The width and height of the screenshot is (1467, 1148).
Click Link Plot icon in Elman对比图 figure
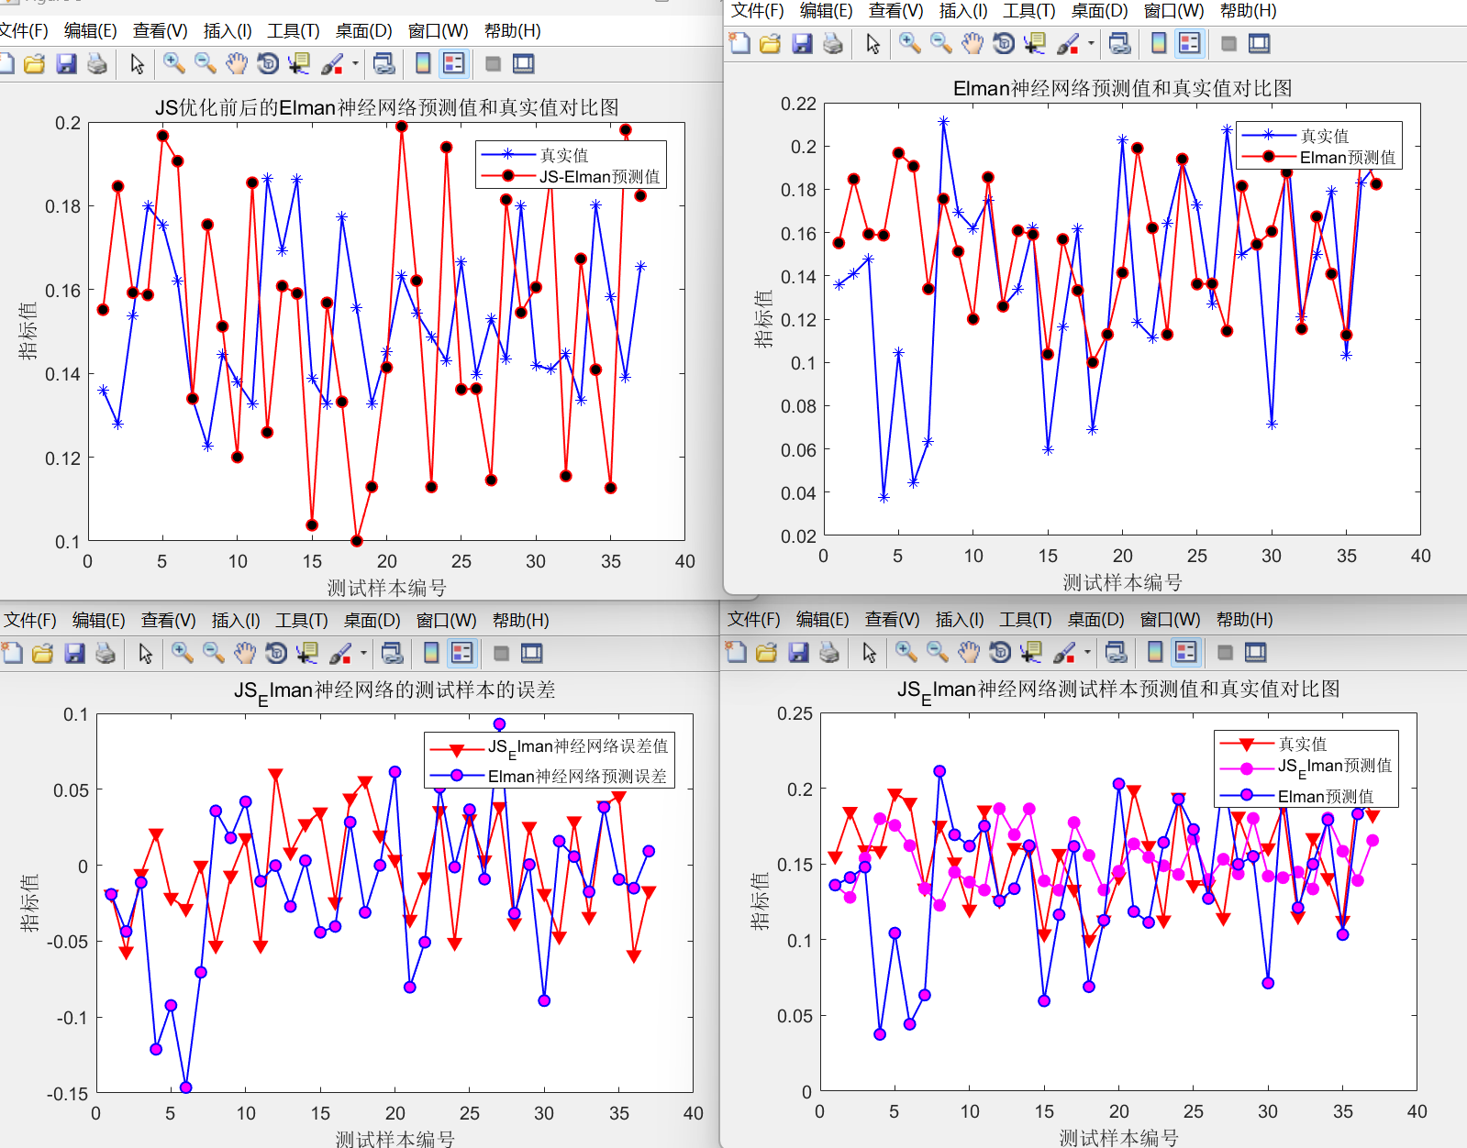click(1119, 43)
